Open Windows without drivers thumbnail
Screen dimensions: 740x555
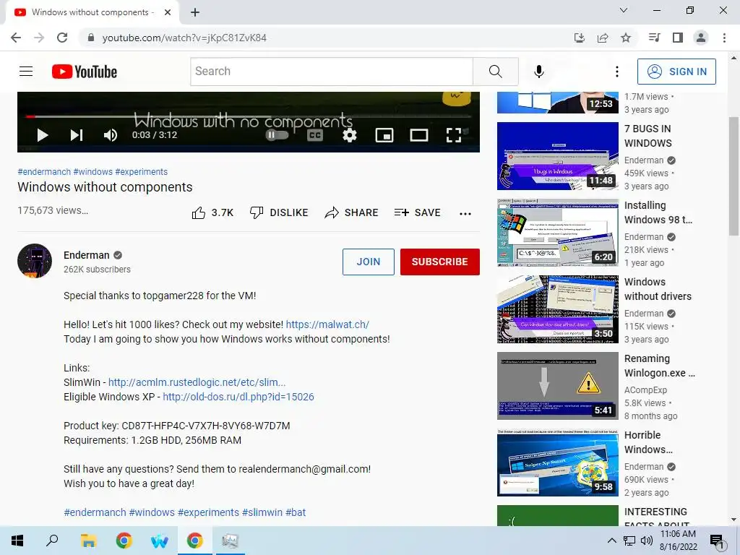click(x=558, y=309)
